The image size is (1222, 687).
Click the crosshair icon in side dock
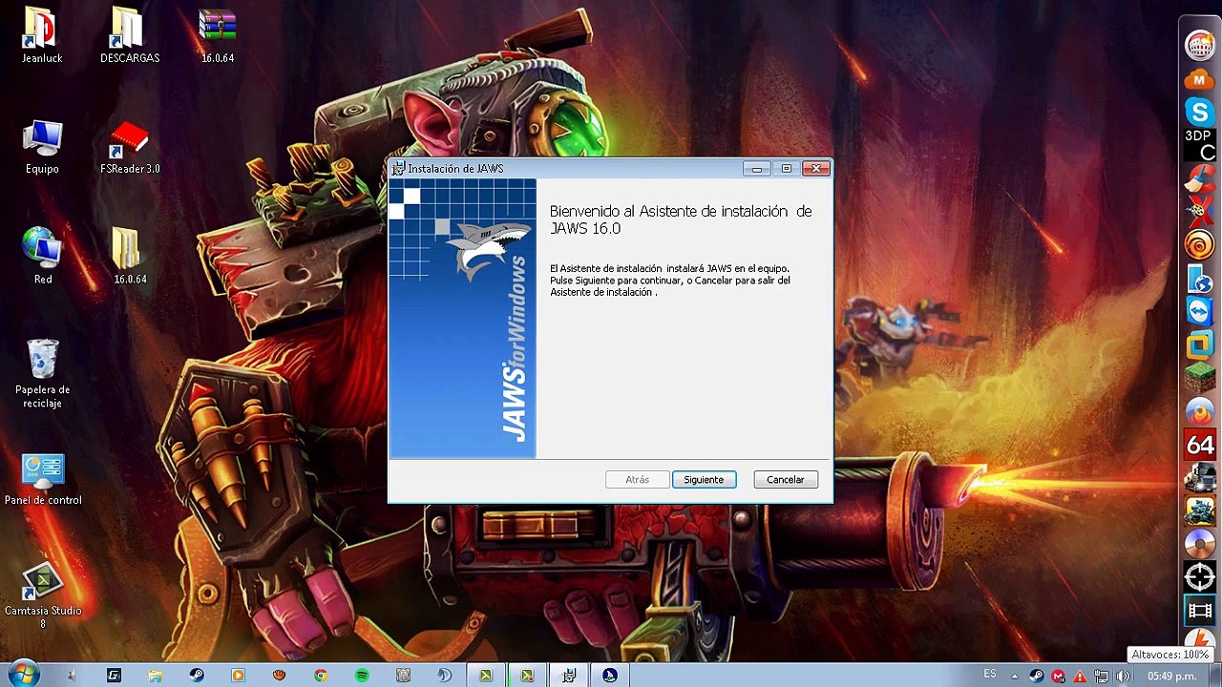pos(1199,576)
